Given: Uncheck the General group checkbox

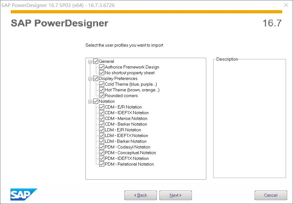Looking at the screenshot, I should pyautogui.click(x=96, y=61).
